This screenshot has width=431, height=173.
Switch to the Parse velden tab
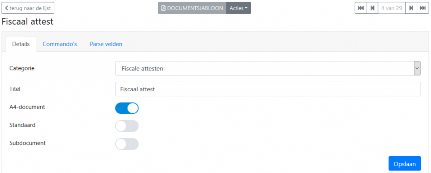tap(106, 44)
